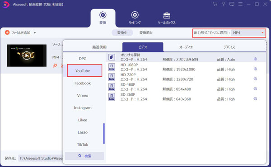
Task: Click the SD 360P format icon
Action: coord(112,97)
